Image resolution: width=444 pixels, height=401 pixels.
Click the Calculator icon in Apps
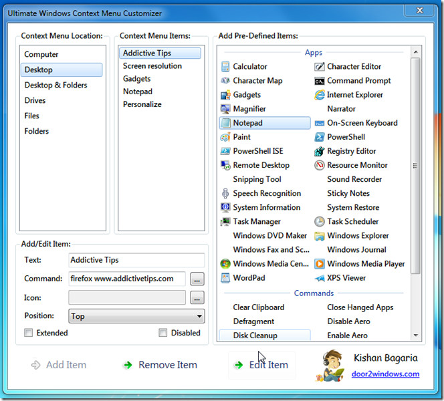[225, 67]
